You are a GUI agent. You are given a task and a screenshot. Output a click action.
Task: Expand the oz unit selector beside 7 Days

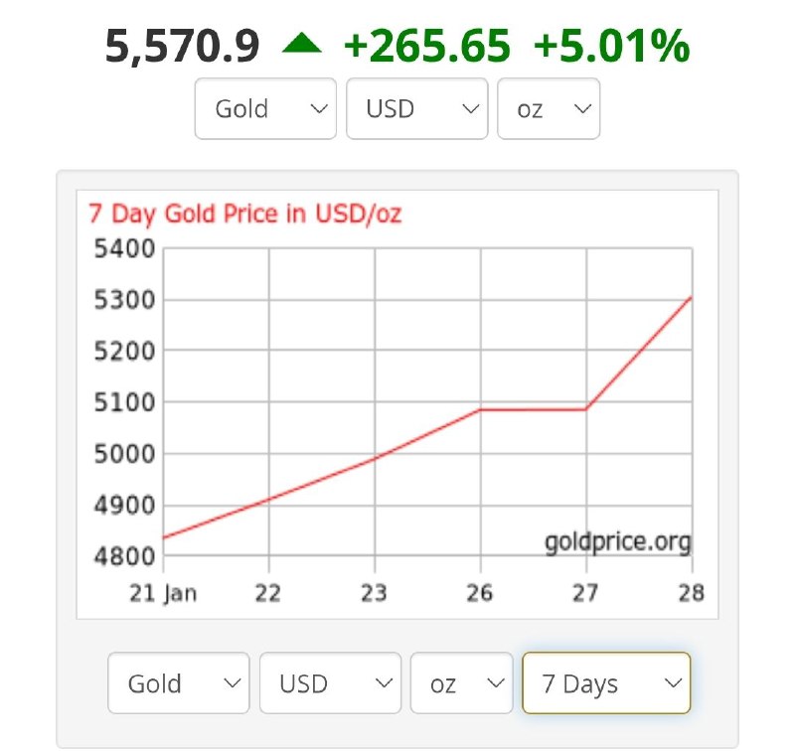pos(461,682)
